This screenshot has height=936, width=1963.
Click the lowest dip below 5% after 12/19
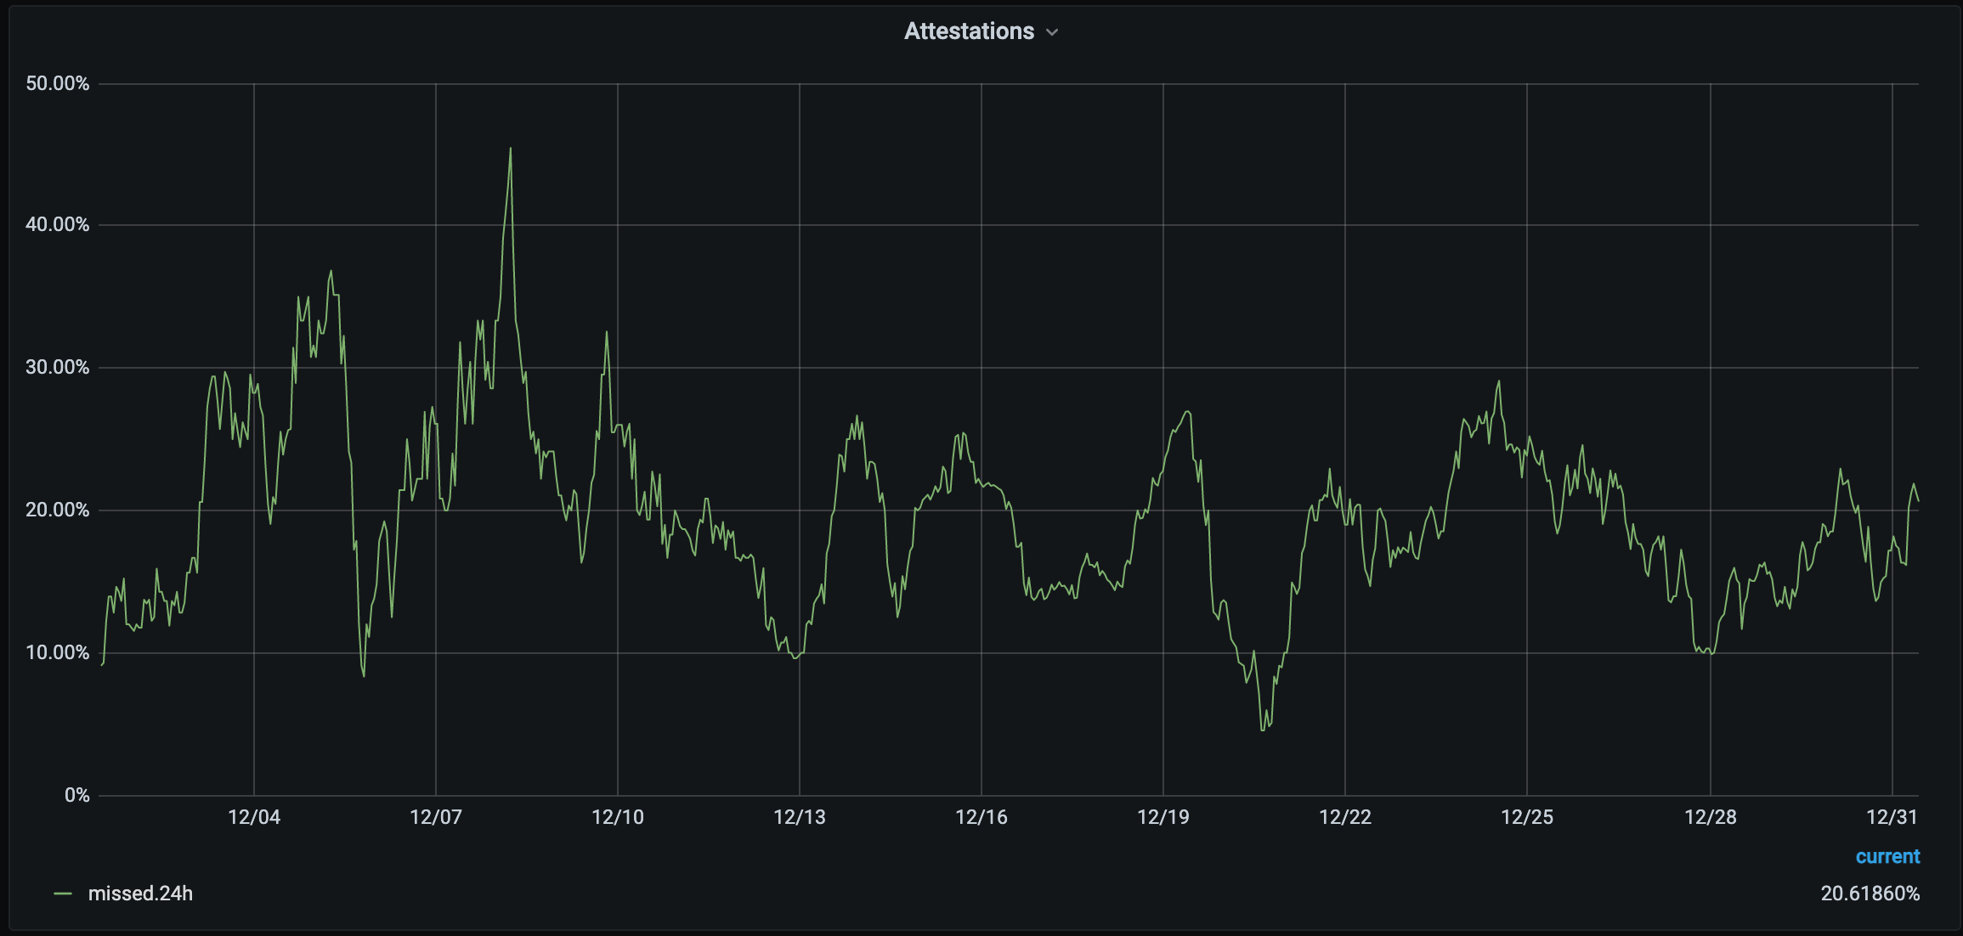[1263, 730]
